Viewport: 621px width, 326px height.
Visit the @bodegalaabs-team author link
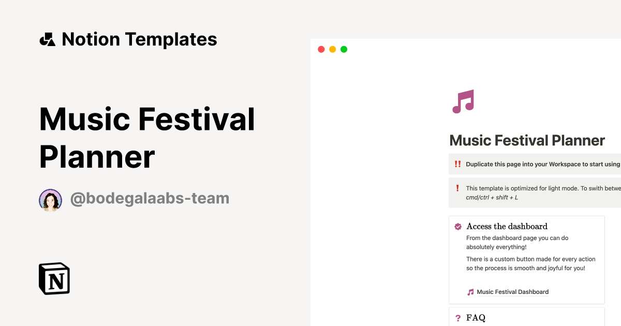pos(150,198)
